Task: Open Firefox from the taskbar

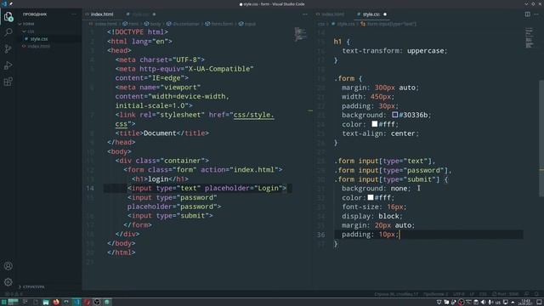Action: click(56, 302)
